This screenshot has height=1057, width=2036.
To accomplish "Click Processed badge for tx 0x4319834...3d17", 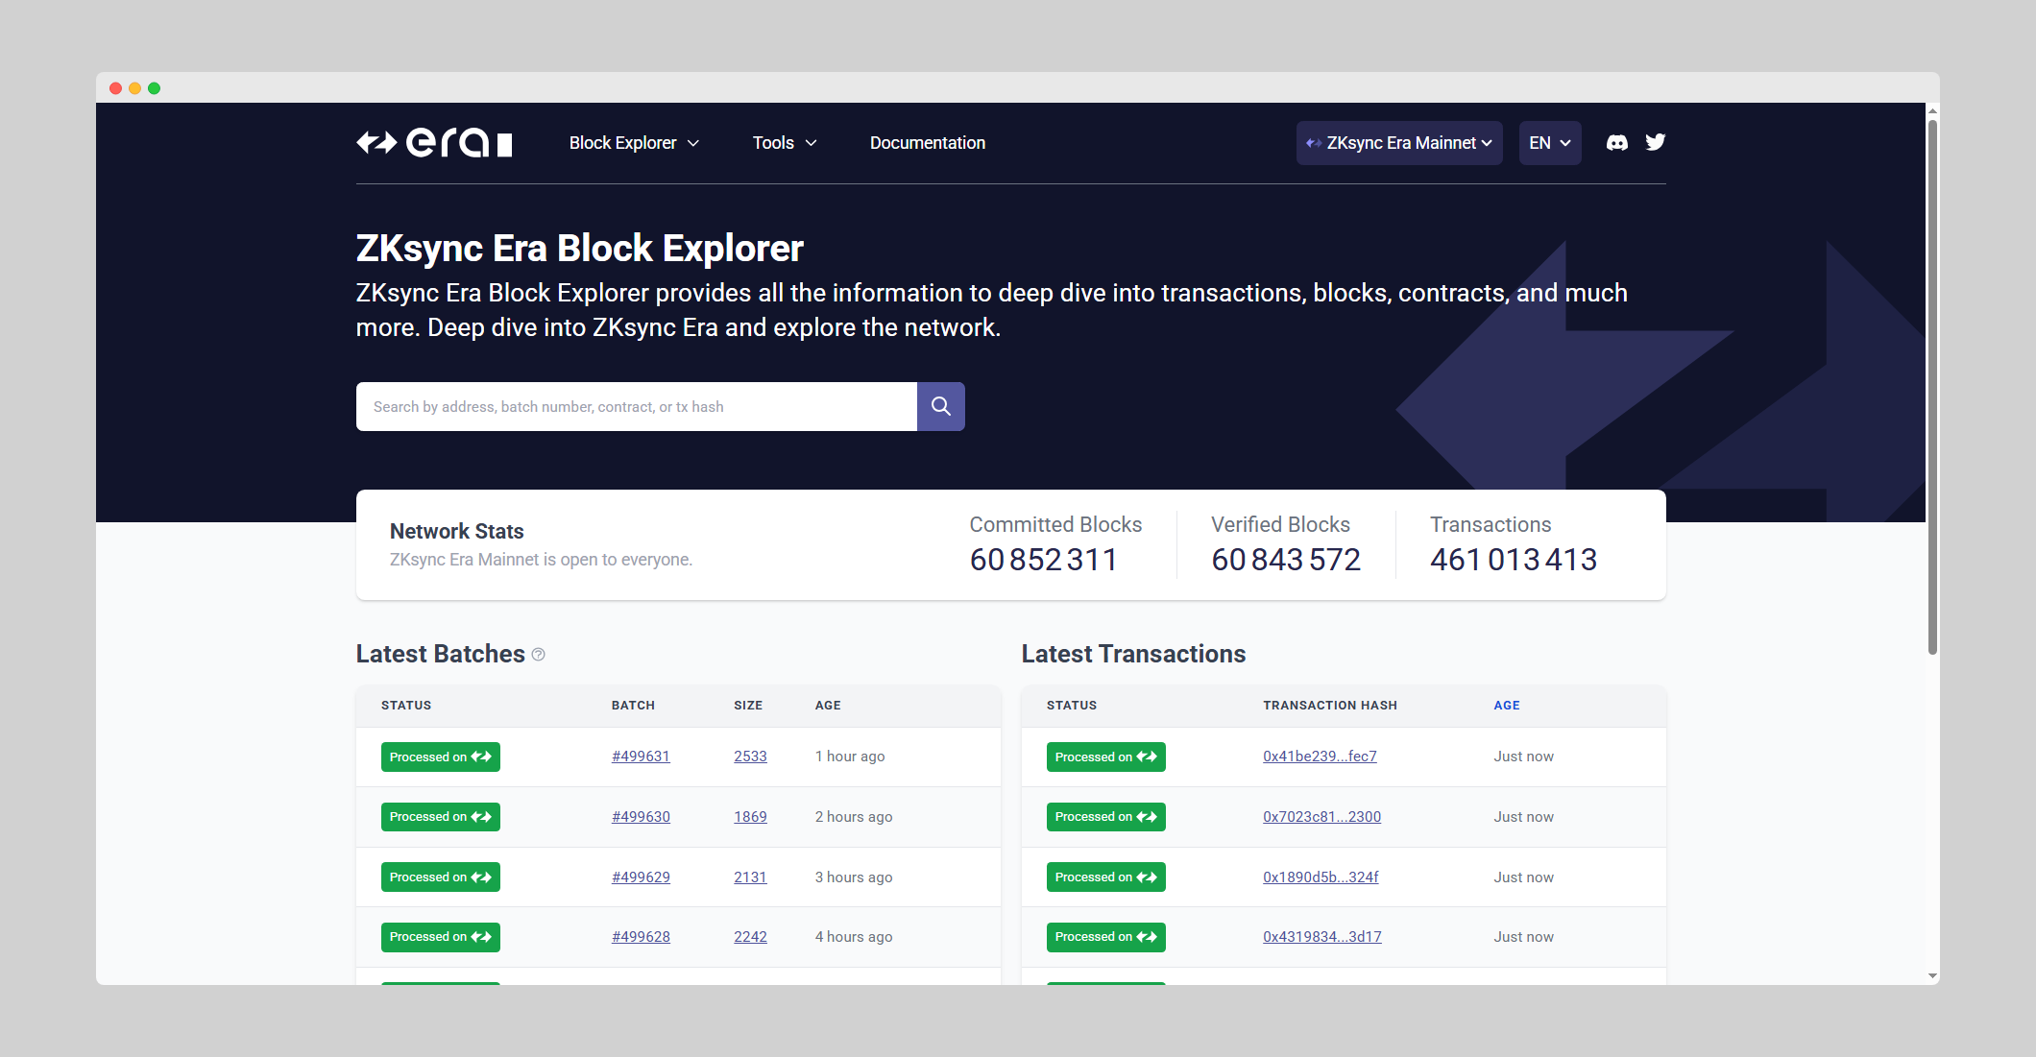I will pos(1106,937).
